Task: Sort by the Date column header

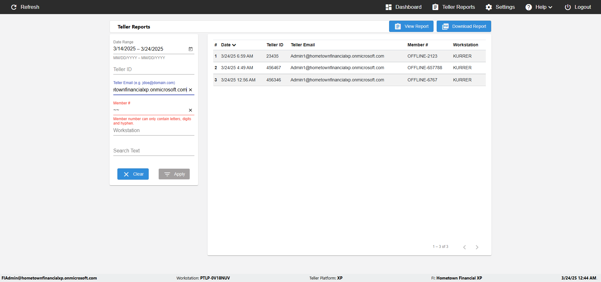Action: (x=229, y=45)
